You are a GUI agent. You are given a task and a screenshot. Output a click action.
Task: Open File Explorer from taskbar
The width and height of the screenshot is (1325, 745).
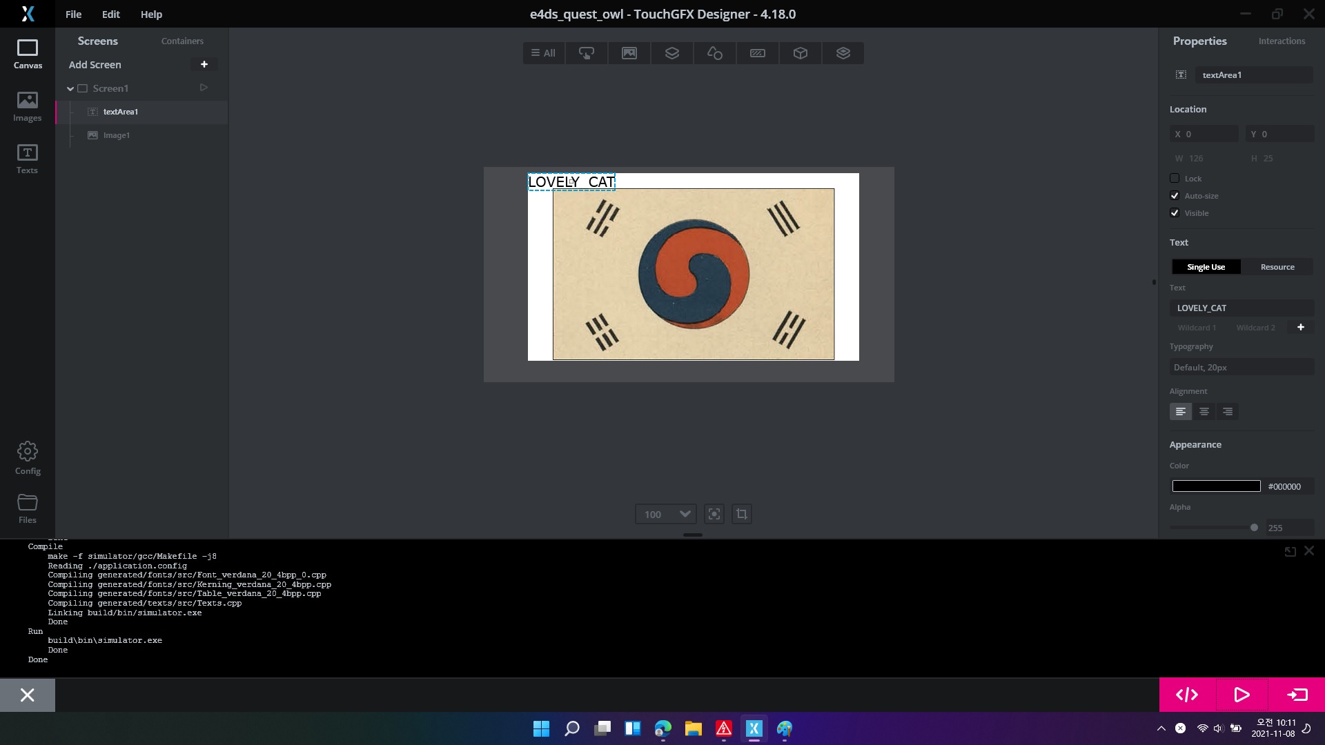[x=693, y=728]
